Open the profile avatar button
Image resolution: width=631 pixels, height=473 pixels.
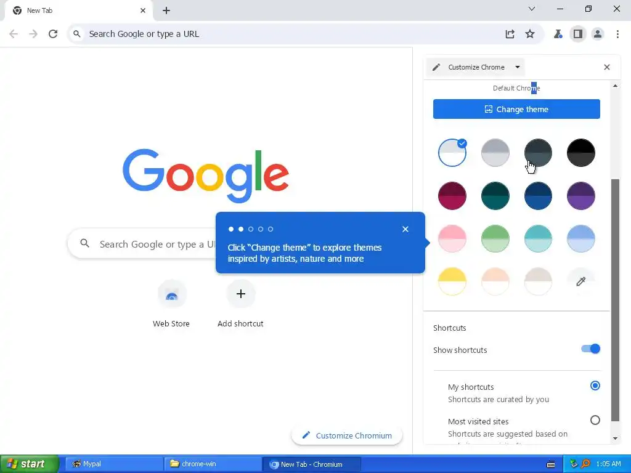coord(598,34)
